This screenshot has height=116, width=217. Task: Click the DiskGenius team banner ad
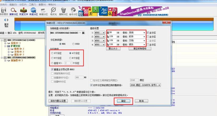tap(124, 11)
